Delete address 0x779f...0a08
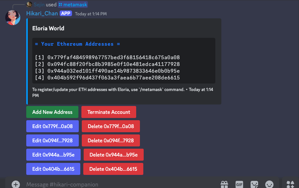This screenshot has width=299, height=188. 111,126
